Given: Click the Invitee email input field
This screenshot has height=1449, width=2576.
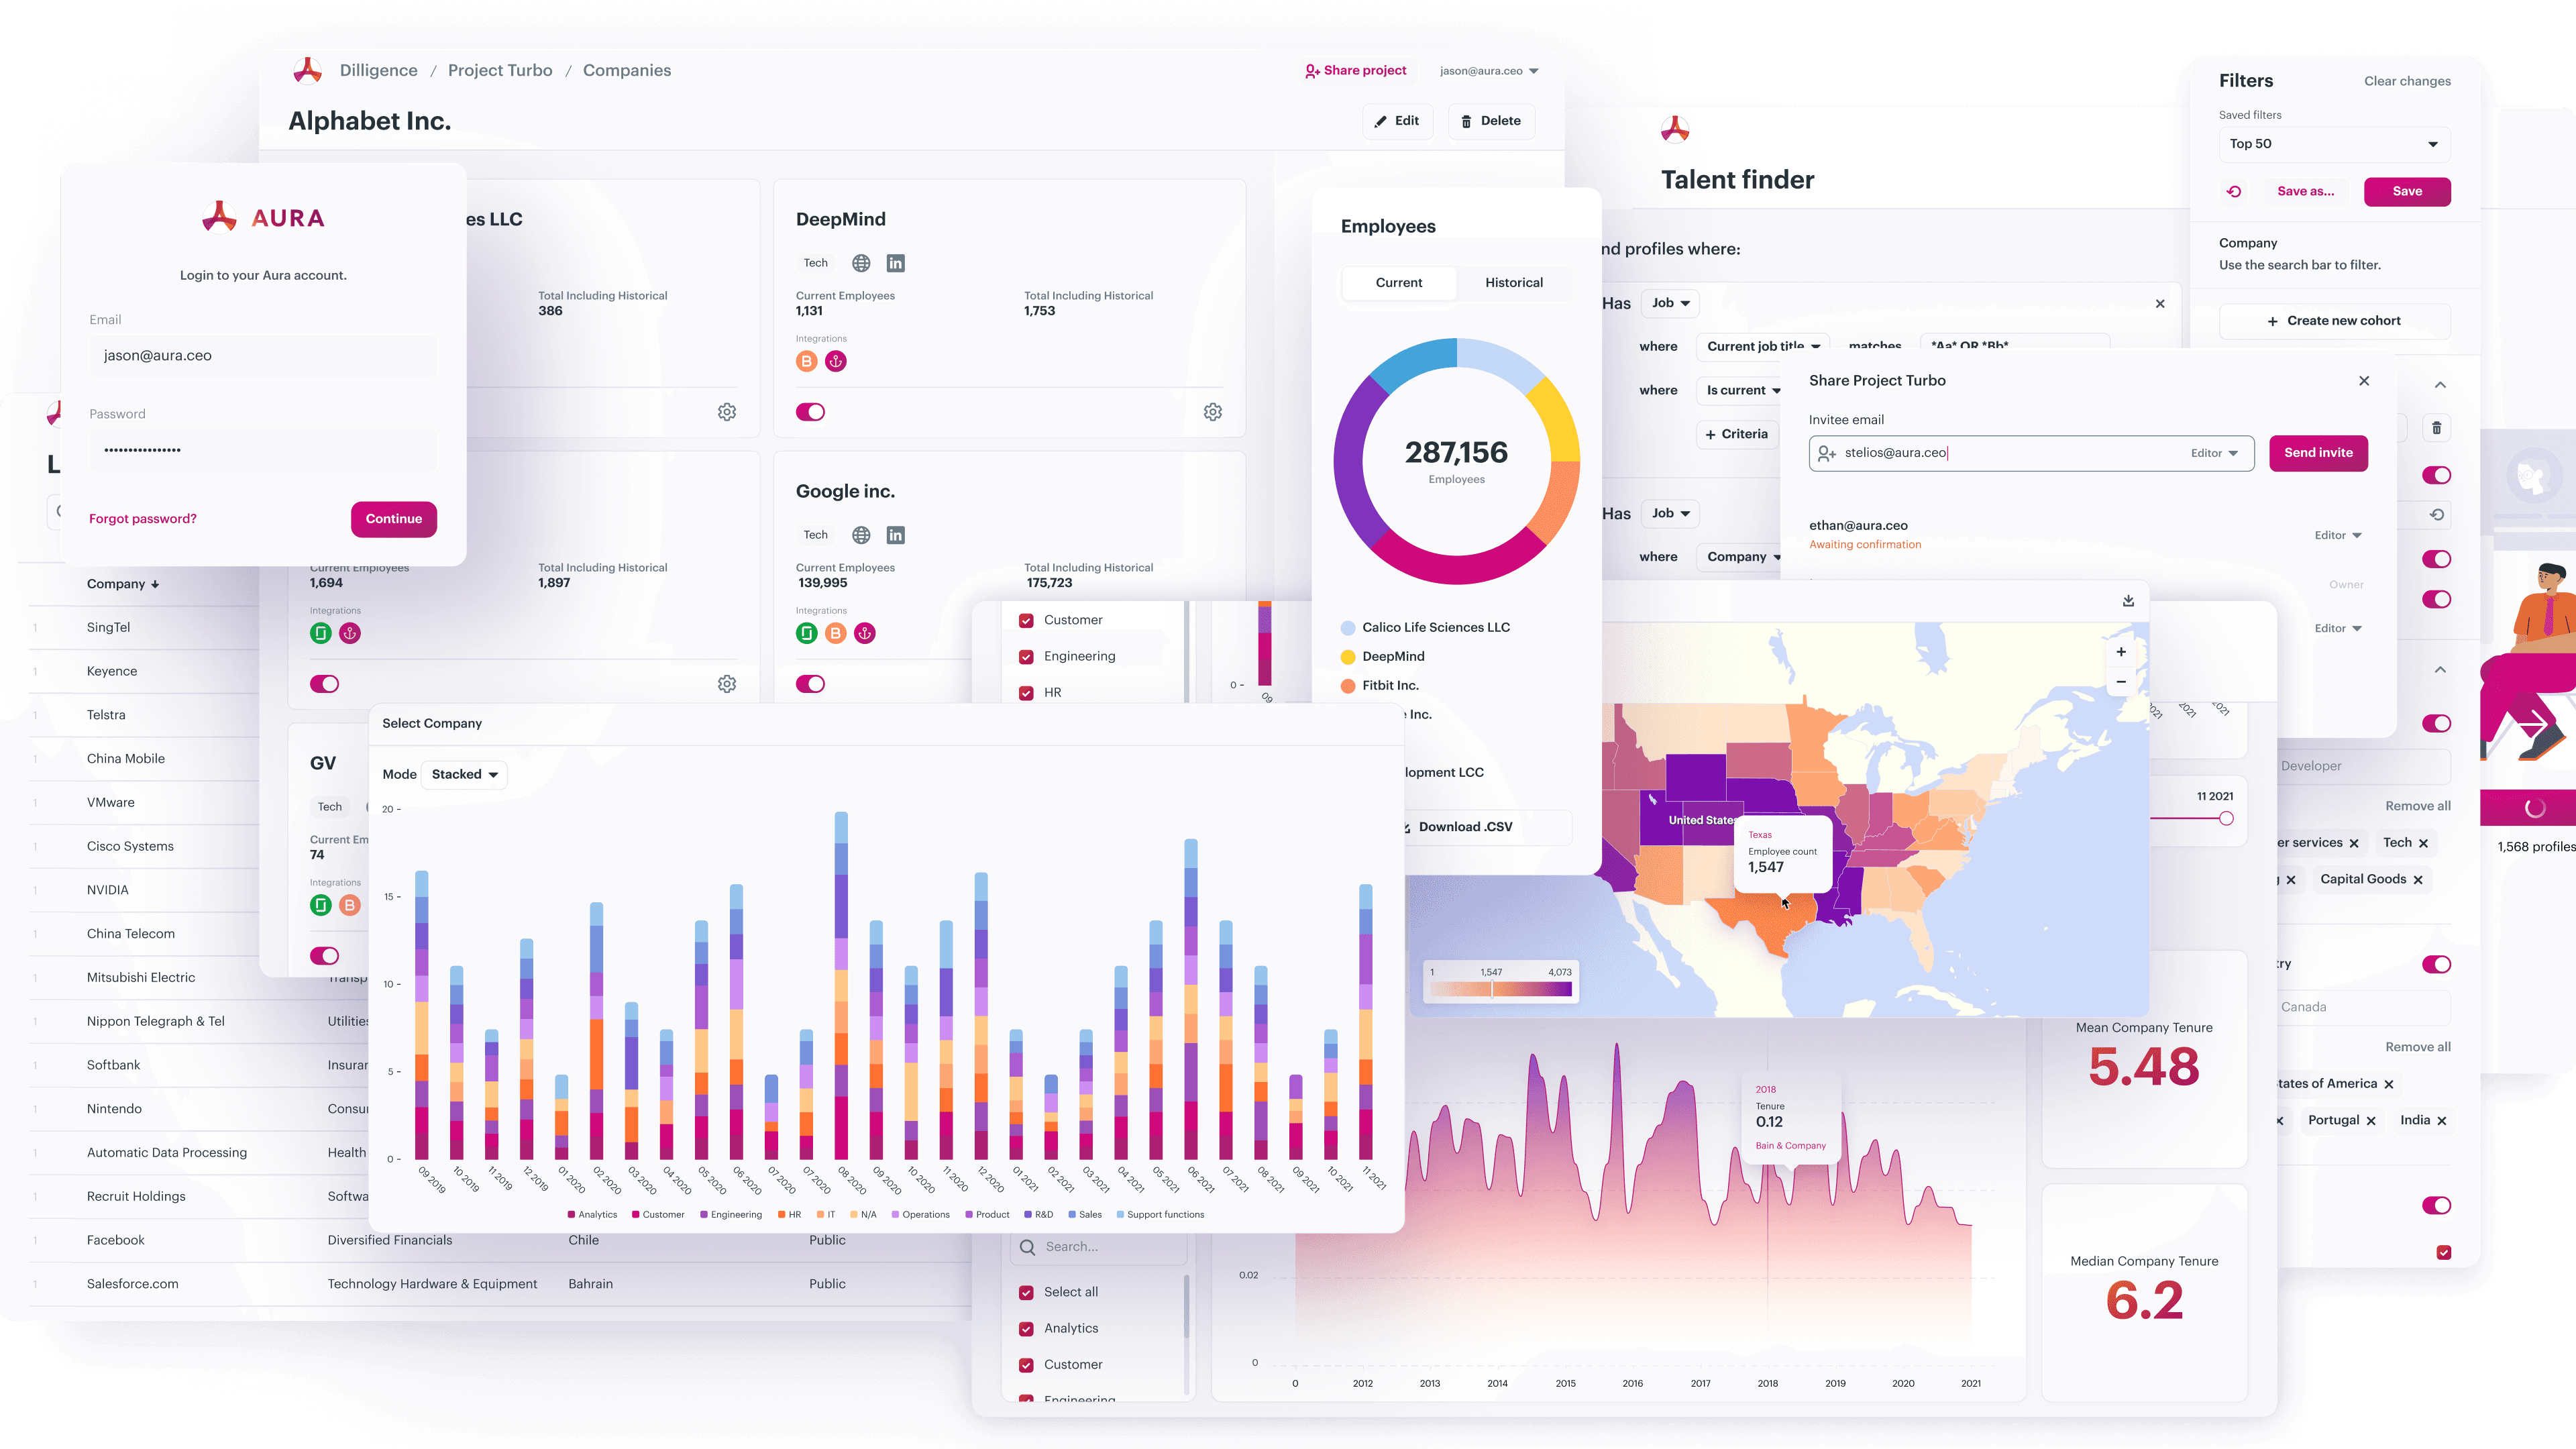Looking at the screenshot, I should 2031,453.
